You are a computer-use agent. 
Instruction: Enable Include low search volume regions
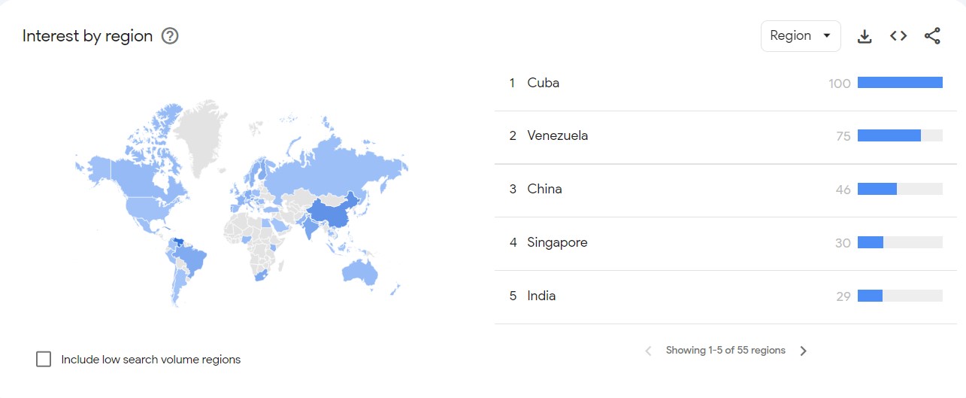(44, 360)
